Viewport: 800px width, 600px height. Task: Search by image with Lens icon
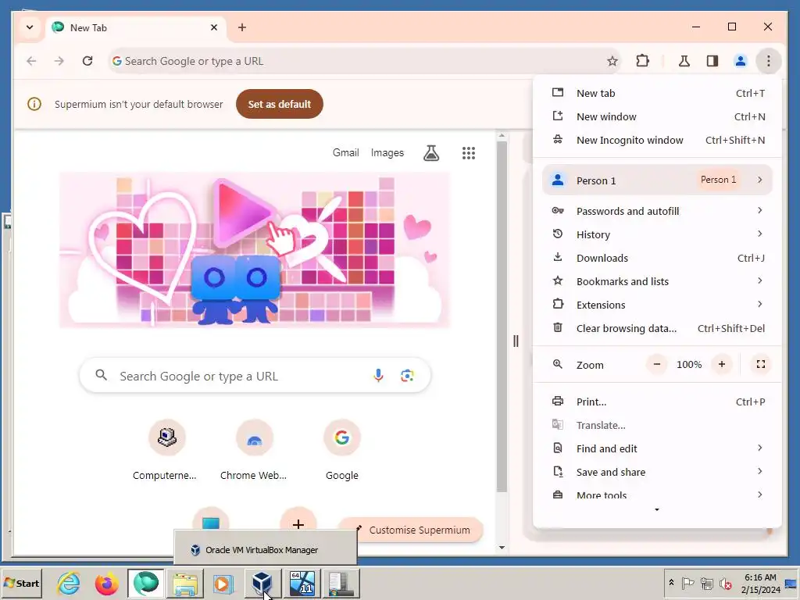coord(407,376)
